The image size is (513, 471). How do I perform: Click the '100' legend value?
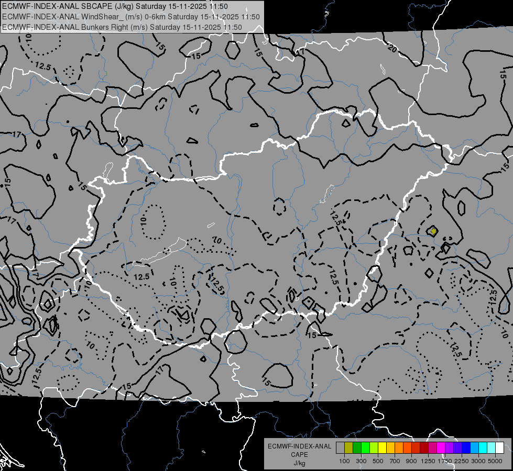click(x=344, y=461)
